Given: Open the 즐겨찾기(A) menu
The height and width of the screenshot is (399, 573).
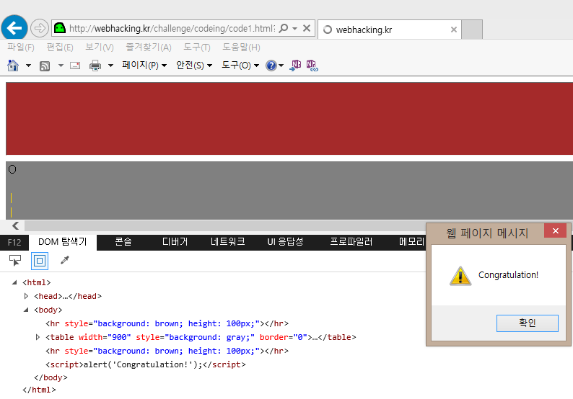Looking at the screenshot, I should click(149, 47).
